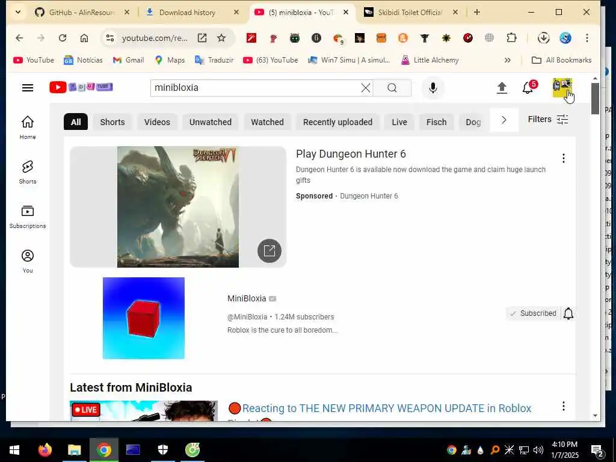Select the Live filter chip

399,122
